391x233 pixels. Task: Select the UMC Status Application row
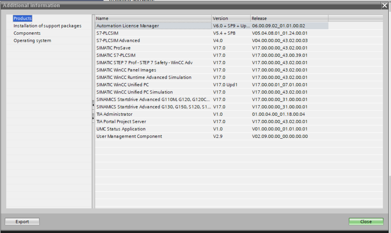pyautogui.click(x=212, y=129)
